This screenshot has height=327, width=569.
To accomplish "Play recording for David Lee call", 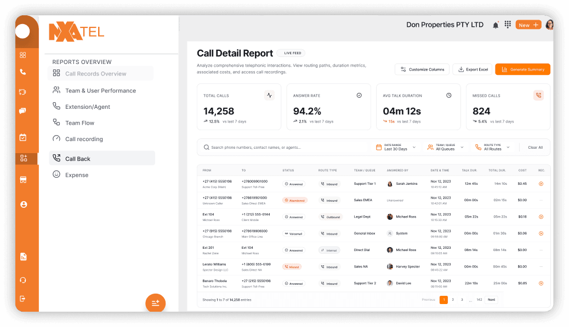I will [541, 284].
